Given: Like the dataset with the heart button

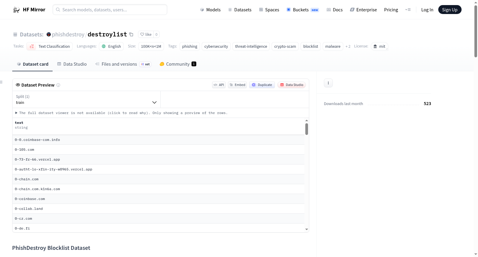Looking at the screenshot, I should [146, 34].
